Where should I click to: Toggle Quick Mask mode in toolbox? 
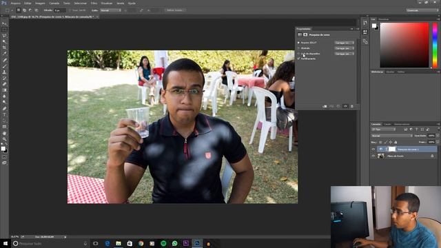tap(4, 157)
